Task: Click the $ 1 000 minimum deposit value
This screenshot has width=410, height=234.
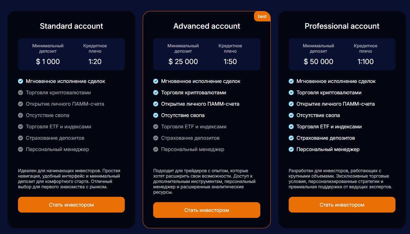Action: [x=48, y=61]
